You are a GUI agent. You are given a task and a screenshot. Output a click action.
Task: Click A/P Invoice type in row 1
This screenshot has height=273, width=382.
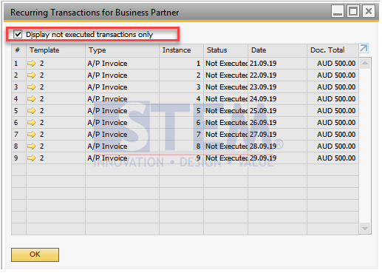122,64
